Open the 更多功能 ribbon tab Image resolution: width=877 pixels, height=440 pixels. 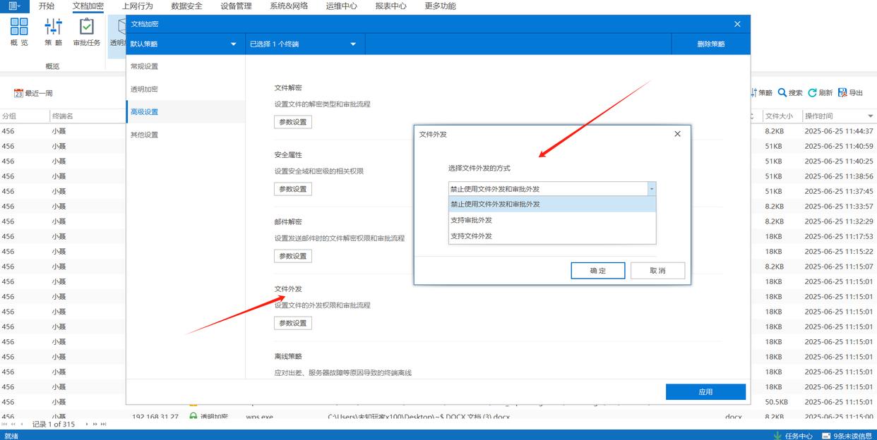coord(440,6)
